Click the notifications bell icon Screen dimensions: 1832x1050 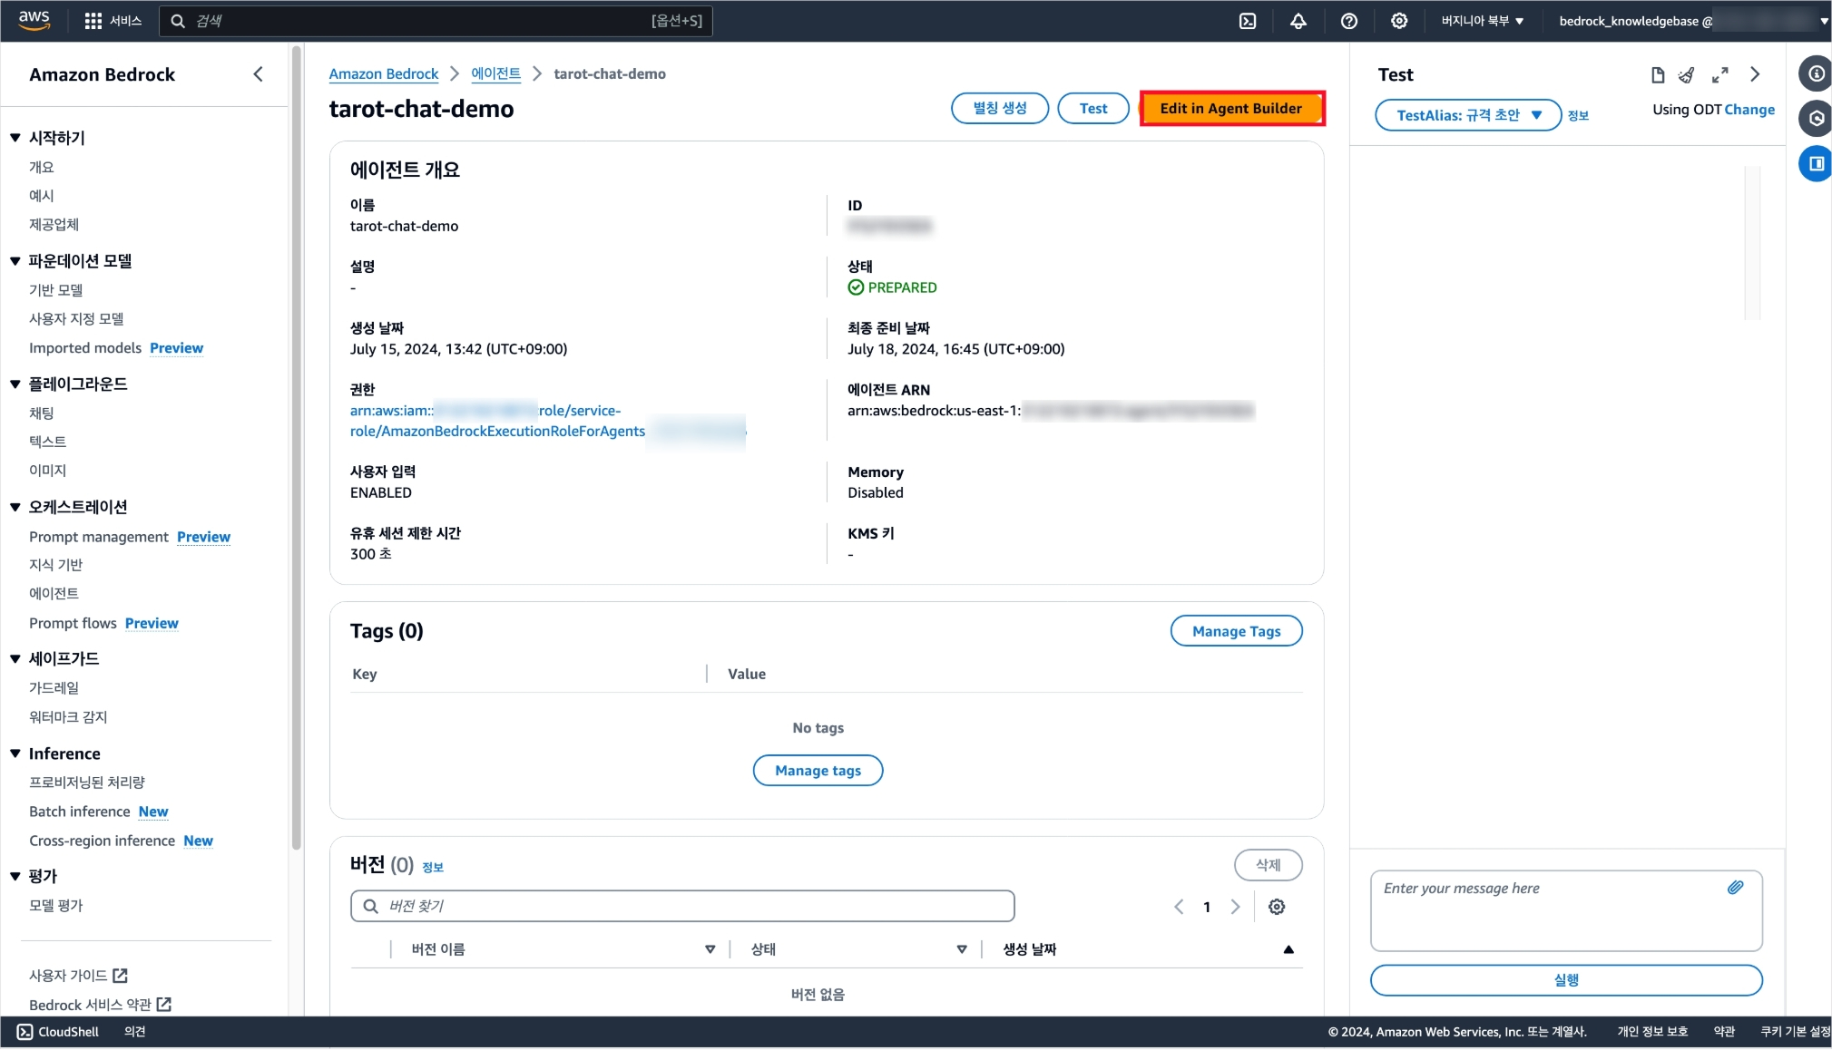click(1298, 21)
